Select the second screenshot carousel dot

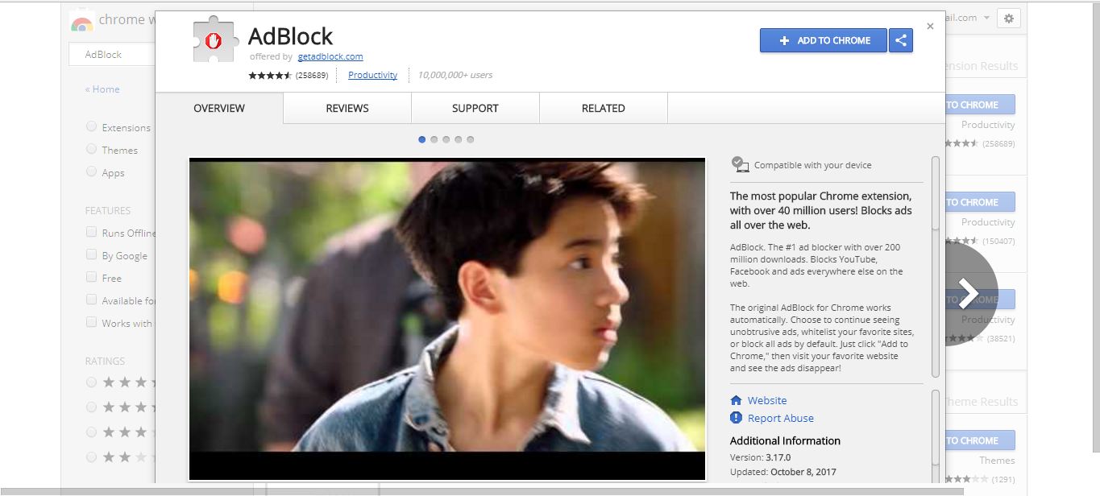pos(434,139)
